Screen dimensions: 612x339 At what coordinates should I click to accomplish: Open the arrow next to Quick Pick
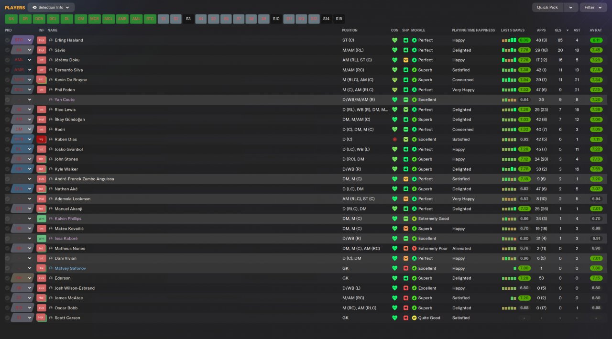570,7
